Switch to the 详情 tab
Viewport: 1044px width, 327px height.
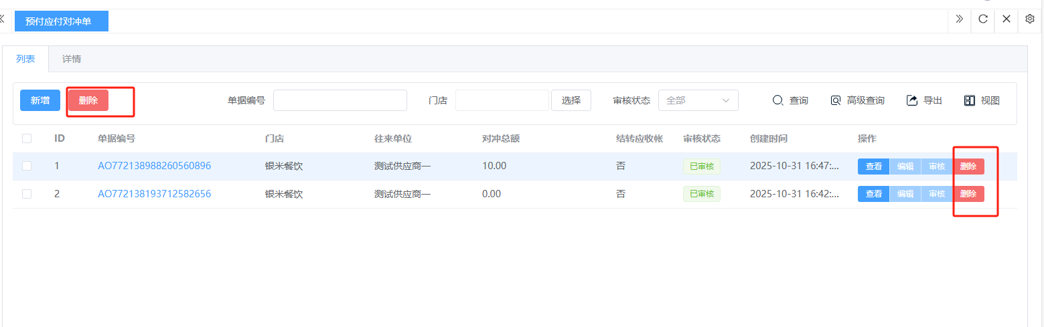pyautogui.click(x=72, y=59)
